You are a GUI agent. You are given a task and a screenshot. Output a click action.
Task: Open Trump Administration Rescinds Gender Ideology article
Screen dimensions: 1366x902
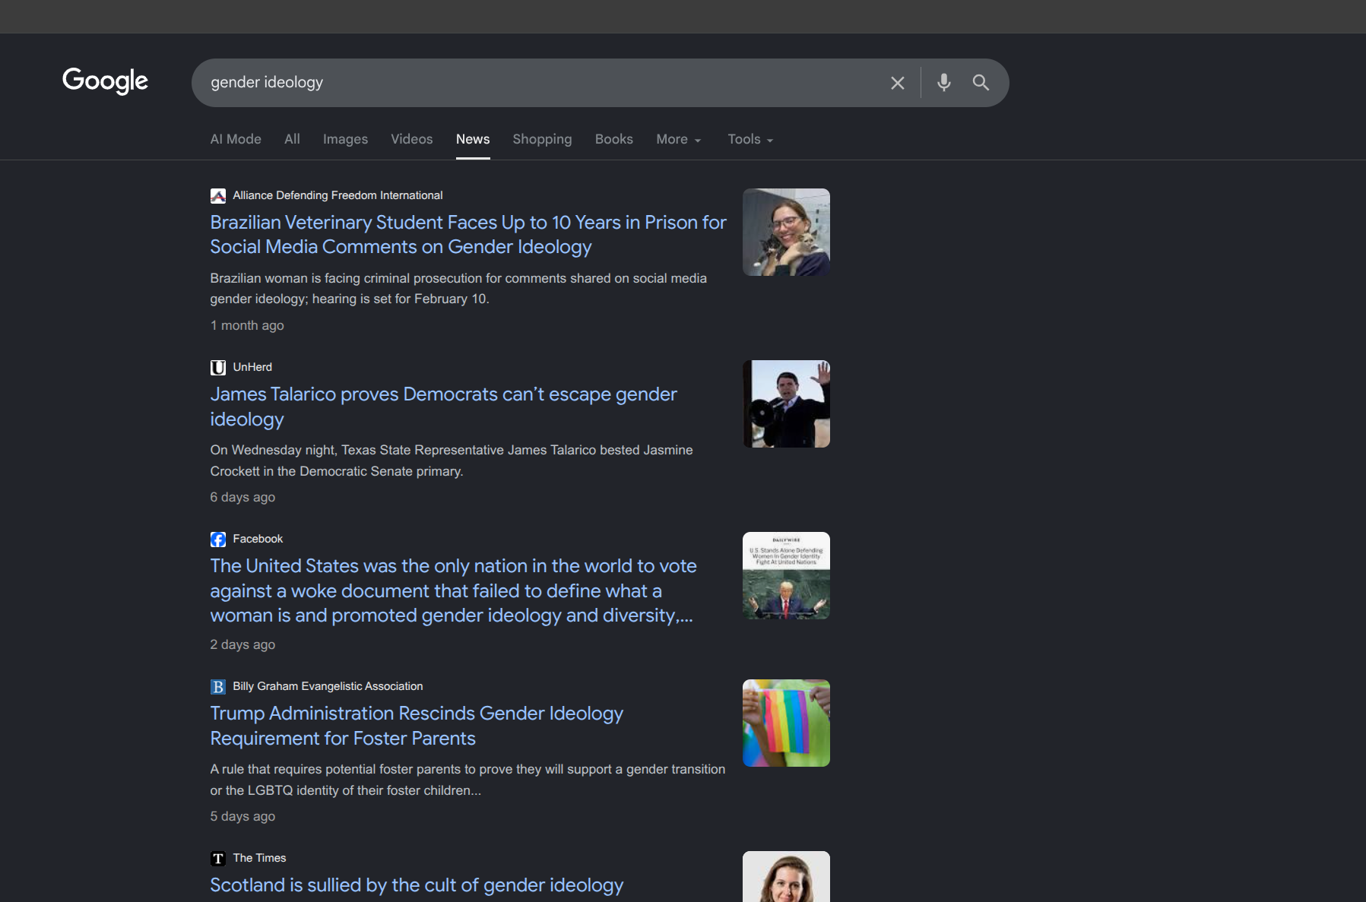pyautogui.click(x=417, y=726)
